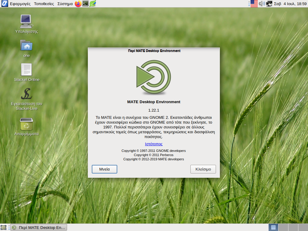
Task: Open the Σύστημα menu
Action: [65, 4]
